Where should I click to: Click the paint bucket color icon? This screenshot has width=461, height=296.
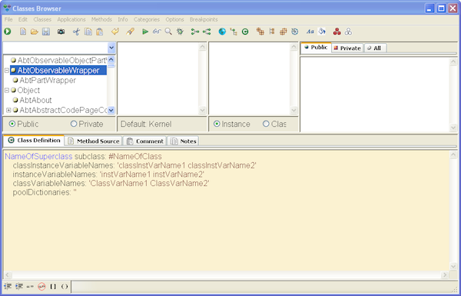tap(322, 32)
